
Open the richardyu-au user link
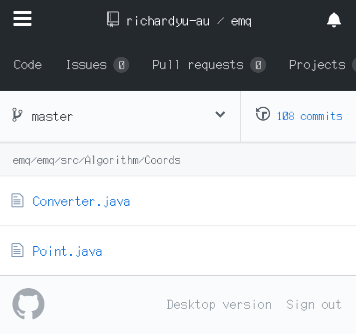tap(168, 21)
